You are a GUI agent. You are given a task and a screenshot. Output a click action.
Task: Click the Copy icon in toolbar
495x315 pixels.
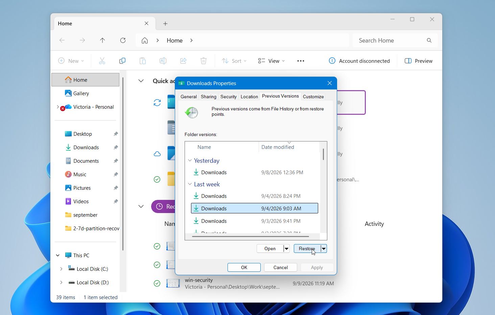(122, 61)
